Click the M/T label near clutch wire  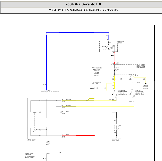pyautogui.click(x=138, y=83)
